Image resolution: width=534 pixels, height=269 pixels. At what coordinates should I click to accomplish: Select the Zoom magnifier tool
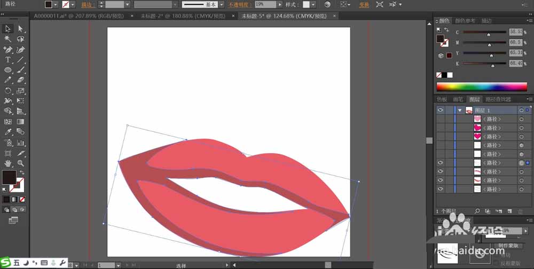[x=20, y=163]
